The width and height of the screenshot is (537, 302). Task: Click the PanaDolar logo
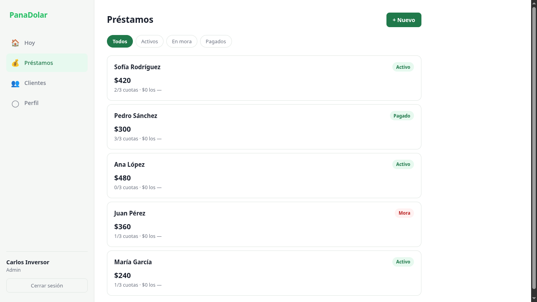click(28, 15)
